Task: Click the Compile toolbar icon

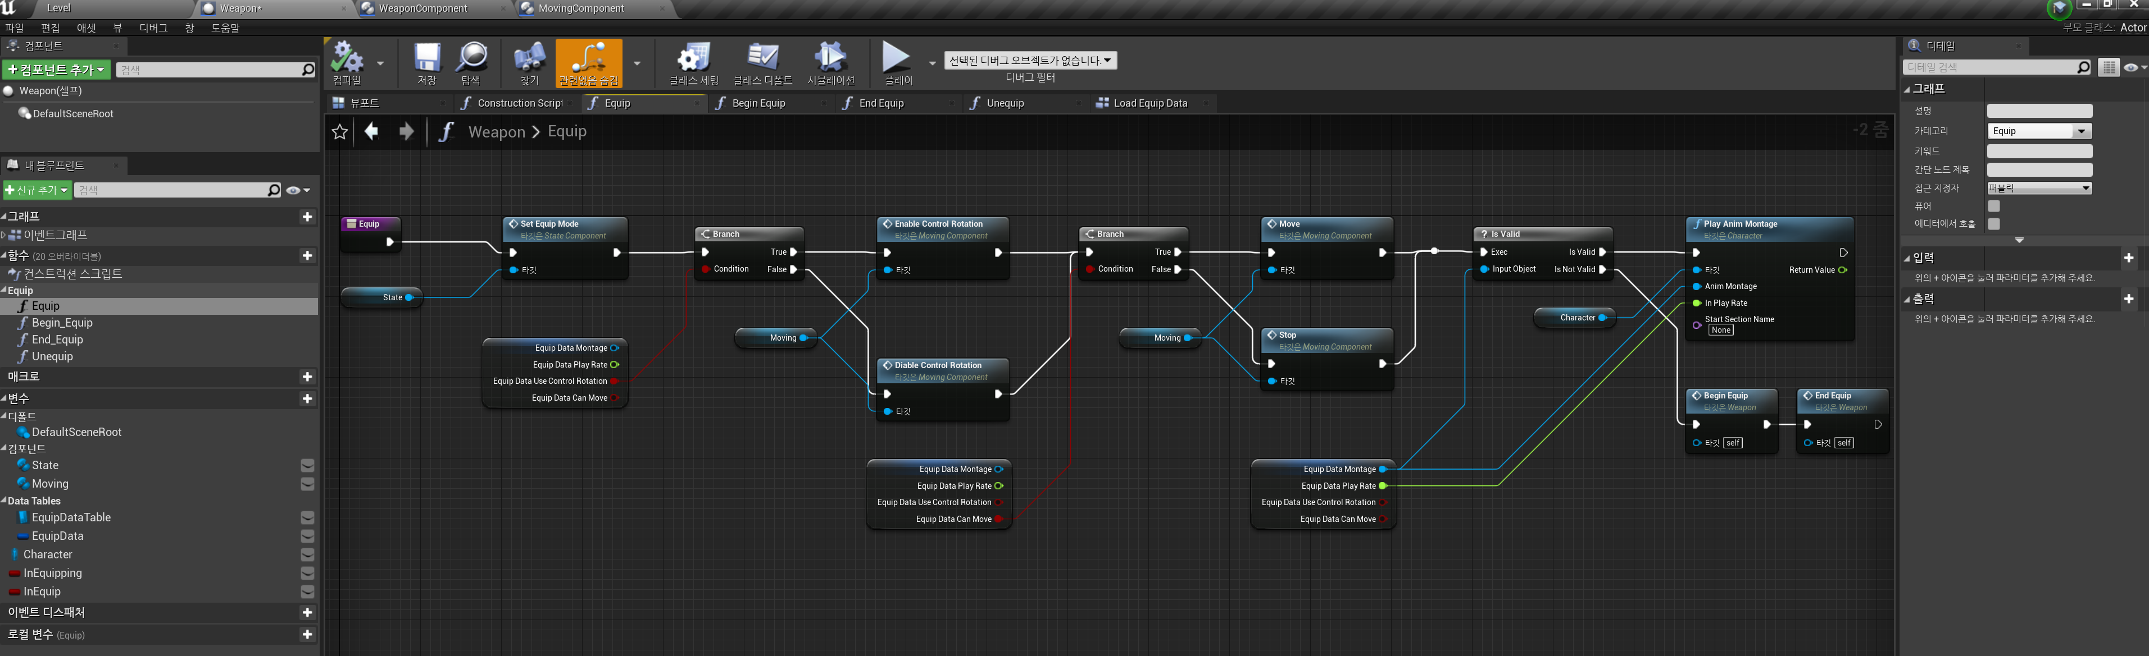Action: tap(347, 62)
